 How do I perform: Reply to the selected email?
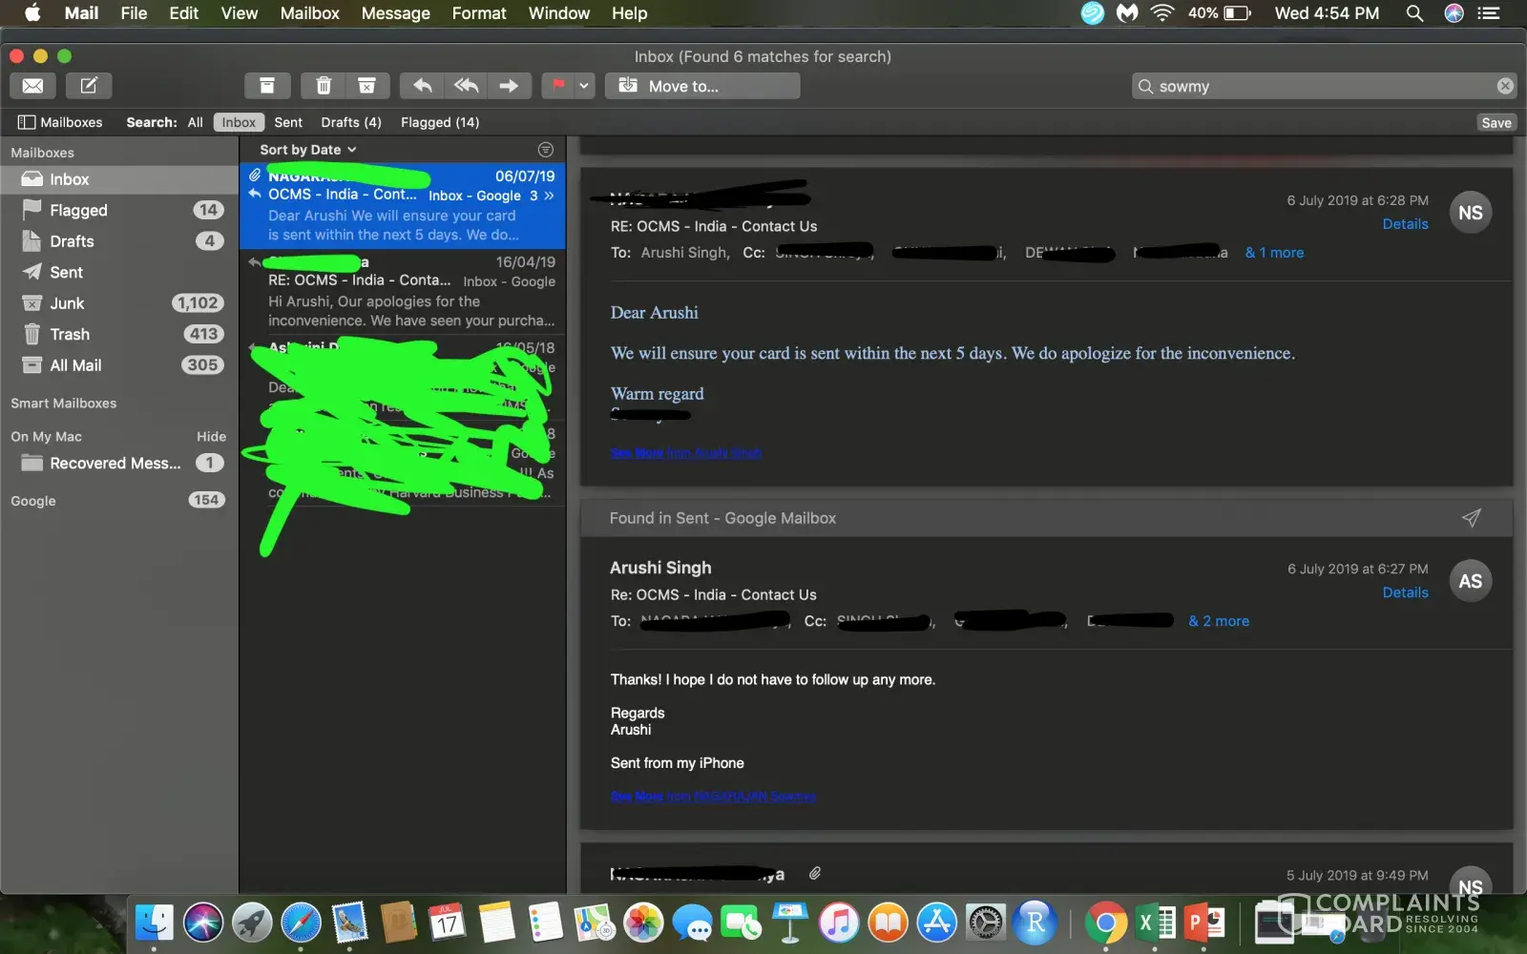coord(422,86)
